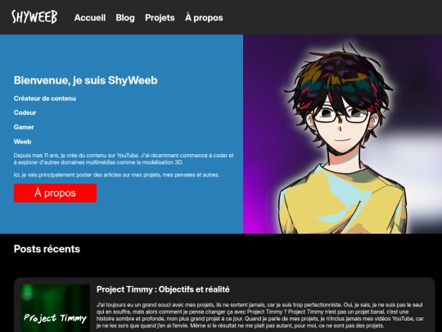442x332 pixels.
Task: Click the Posts récents section heading
Action: pos(47,249)
